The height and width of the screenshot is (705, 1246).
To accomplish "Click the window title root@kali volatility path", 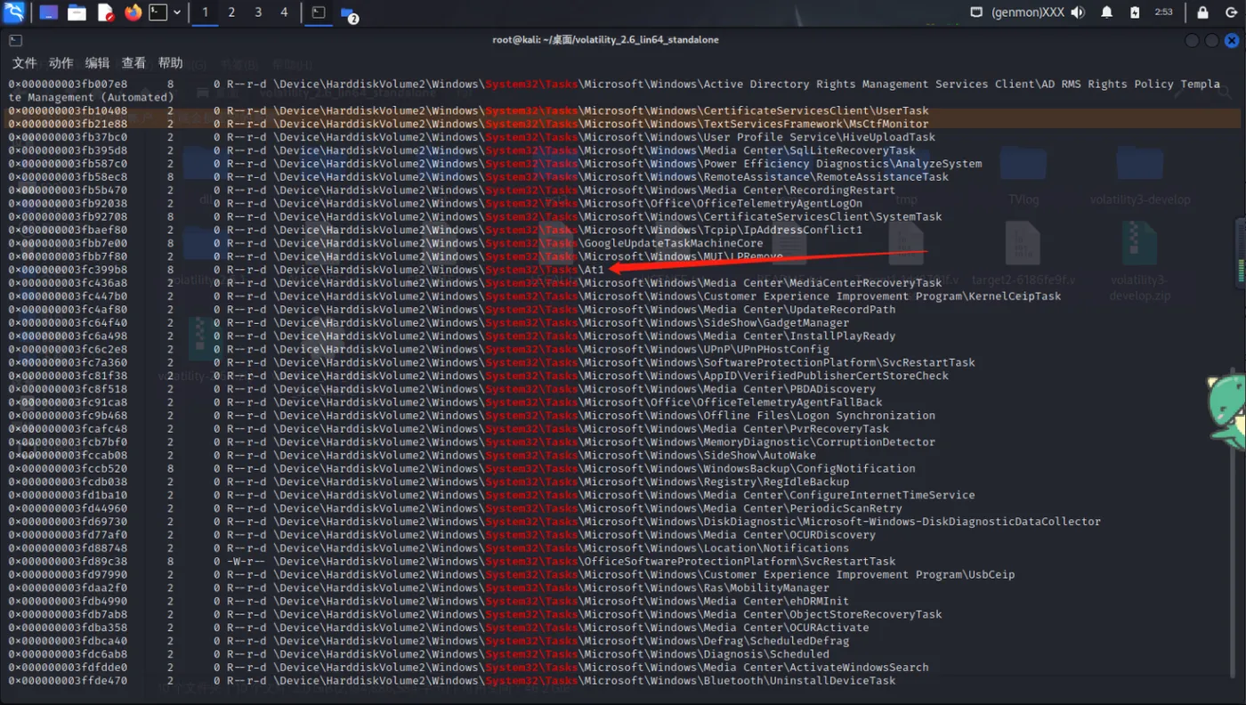I will [x=605, y=40].
